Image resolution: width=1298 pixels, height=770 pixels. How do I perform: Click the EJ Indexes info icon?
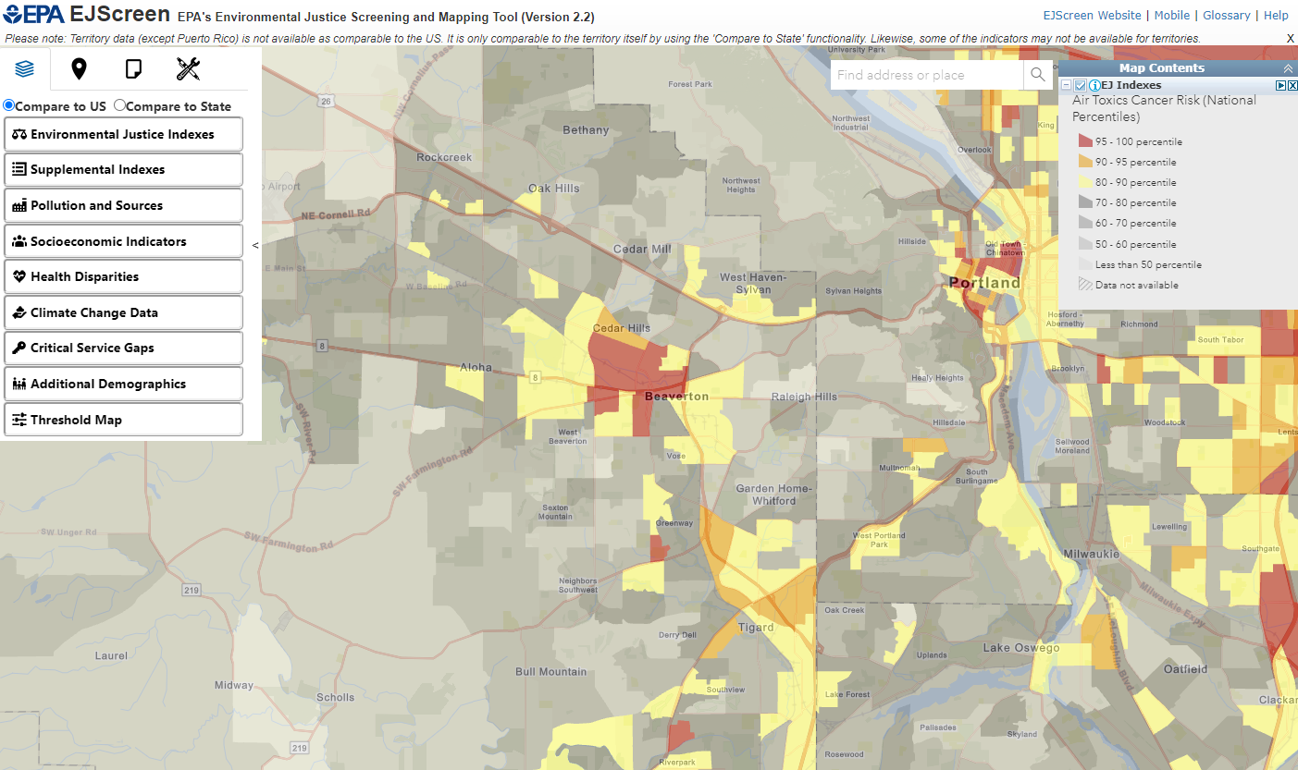1094,85
